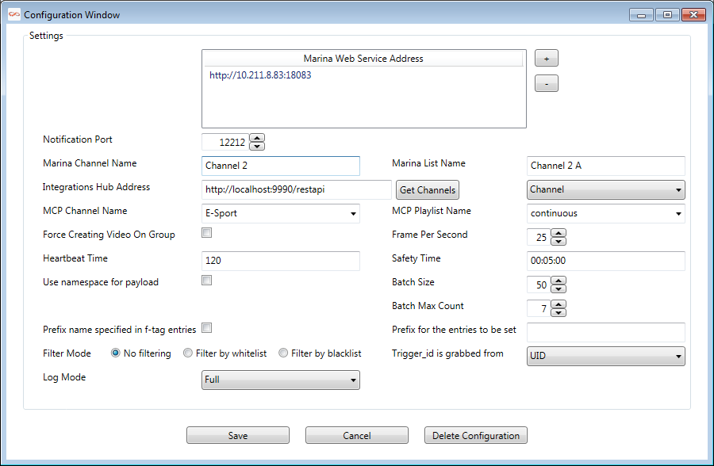The image size is (714, 466).
Task: Increase Batch Size using up arrow
Action: (558, 281)
